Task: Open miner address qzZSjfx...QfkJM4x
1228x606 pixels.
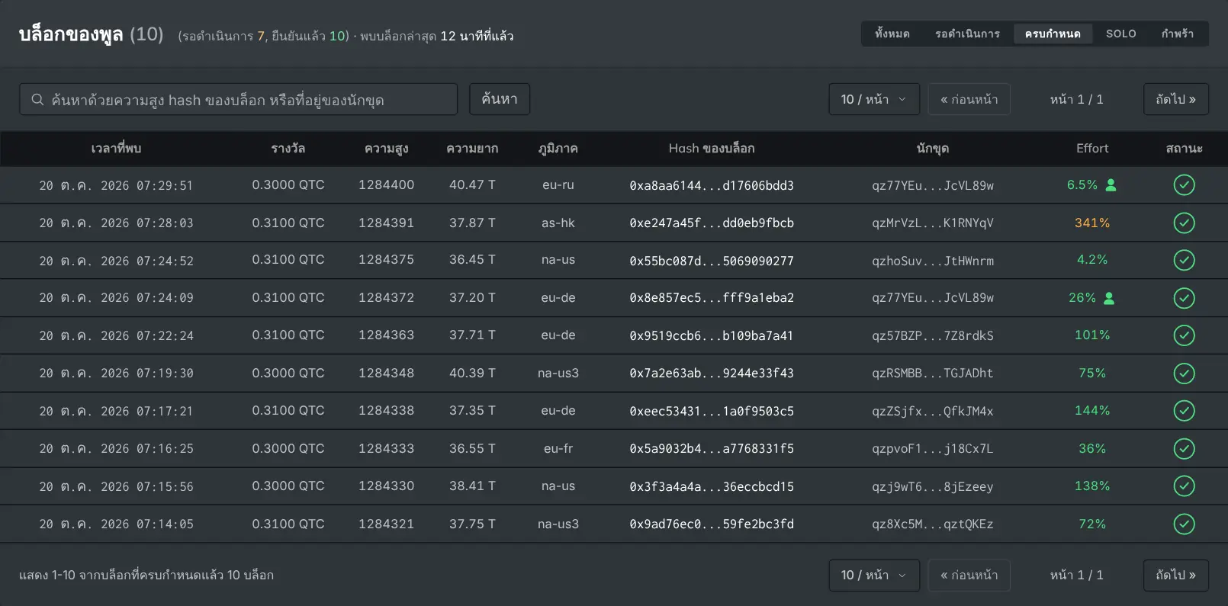Action: click(x=933, y=411)
